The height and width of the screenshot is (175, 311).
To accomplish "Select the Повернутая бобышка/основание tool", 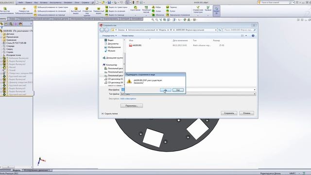I will click(24, 11).
